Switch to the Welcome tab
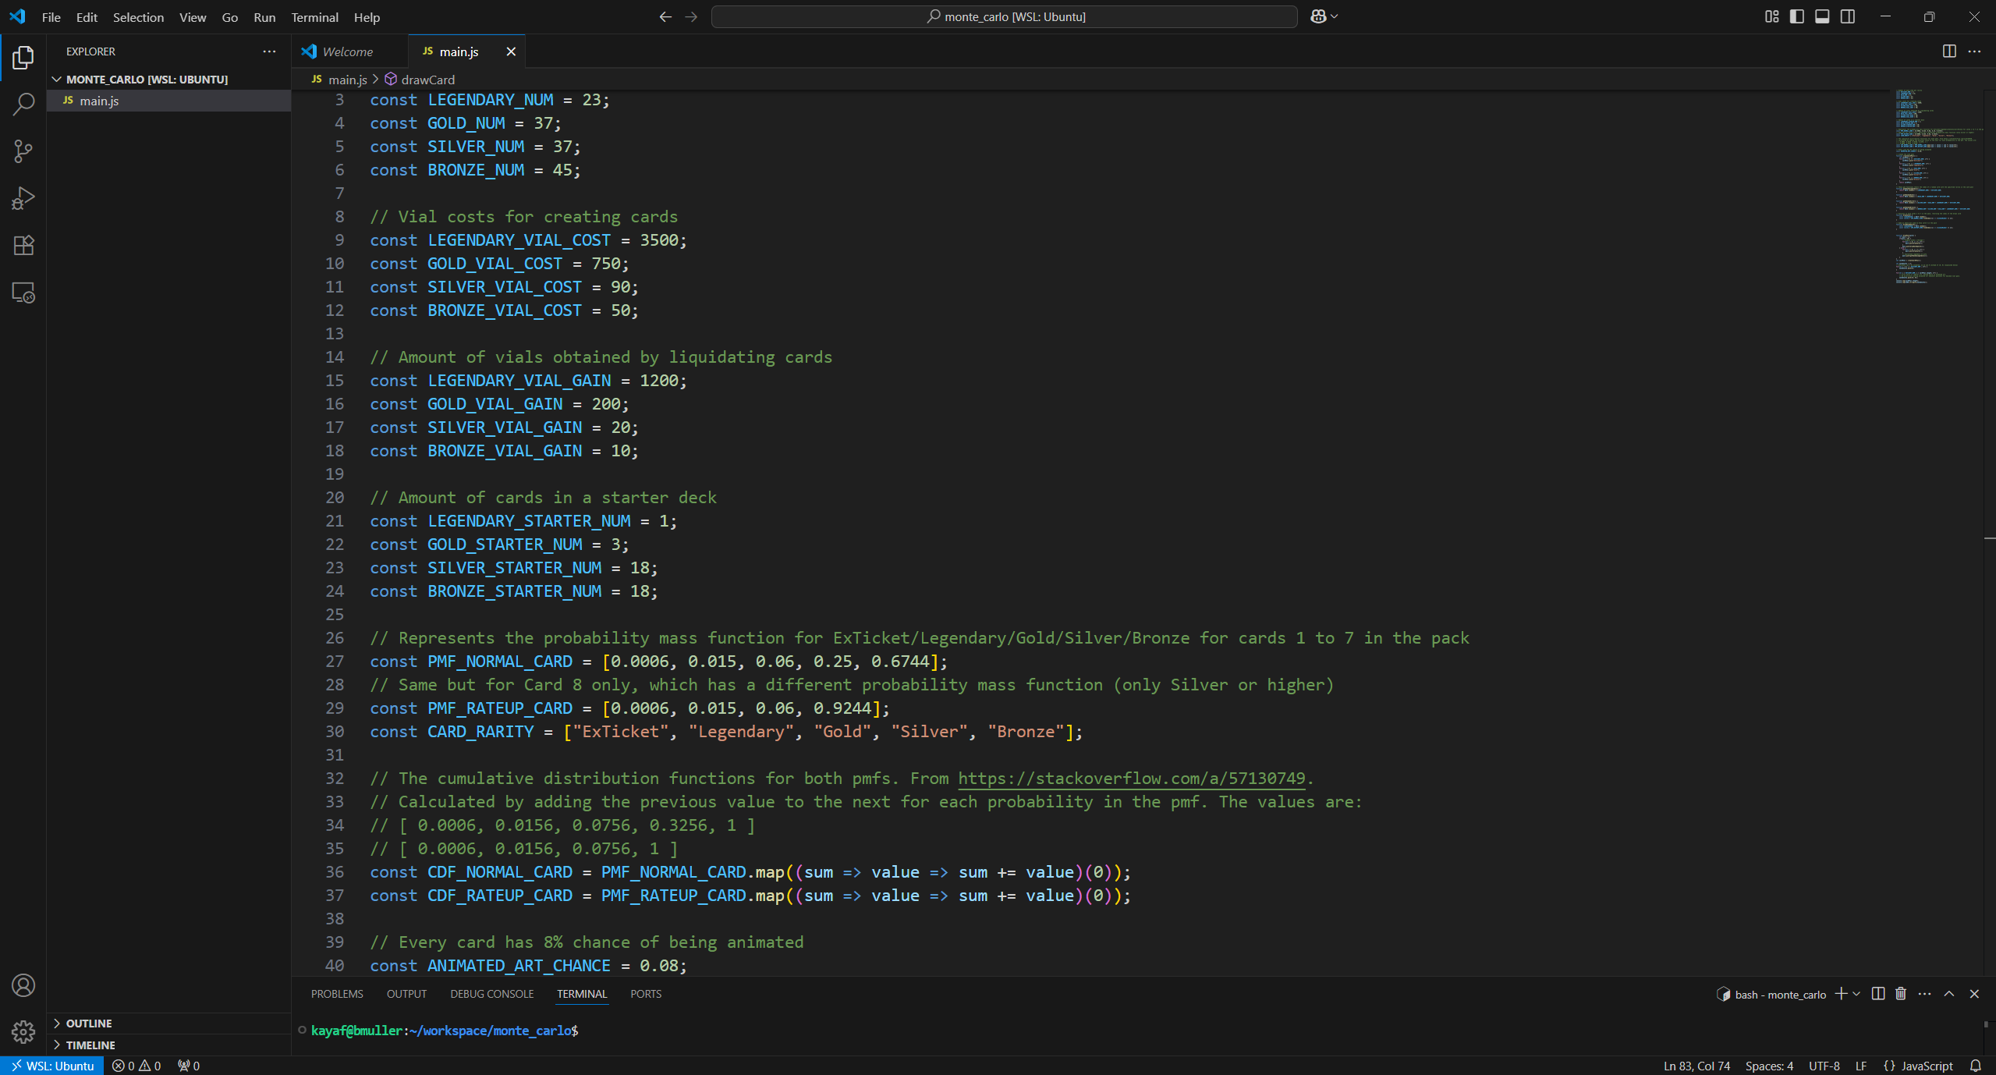The image size is (1996, 1075). click(x=349, y=51)
